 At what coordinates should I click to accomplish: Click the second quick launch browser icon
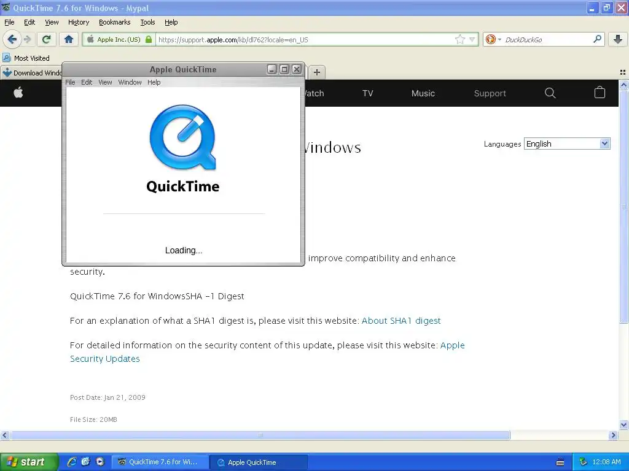pyautogui.click(x=86, y=462)
